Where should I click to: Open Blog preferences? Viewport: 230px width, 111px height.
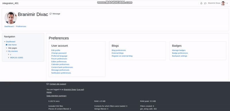119,50
